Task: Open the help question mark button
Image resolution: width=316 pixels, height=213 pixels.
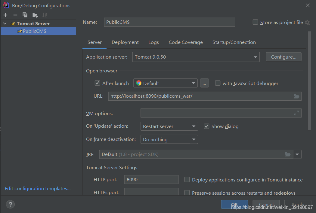Action: click(10, 205)
